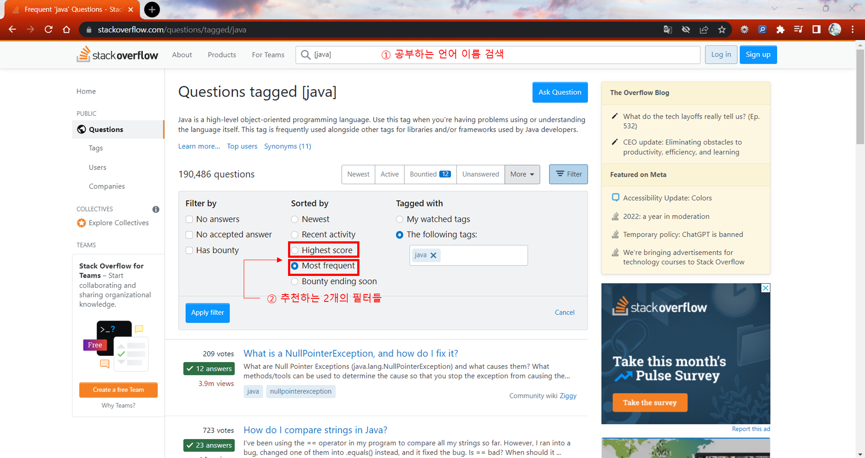Click Take the survey button

(650, 403)
